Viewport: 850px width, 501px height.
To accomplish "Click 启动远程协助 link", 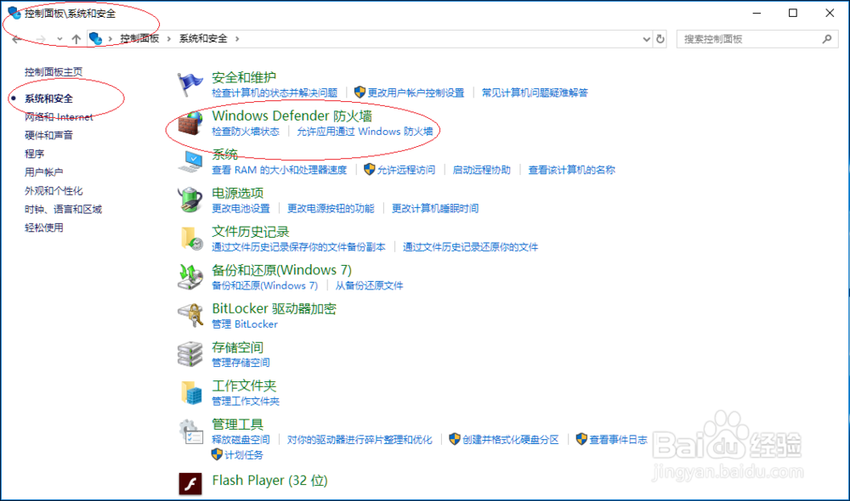I will [x=481, y=170].
